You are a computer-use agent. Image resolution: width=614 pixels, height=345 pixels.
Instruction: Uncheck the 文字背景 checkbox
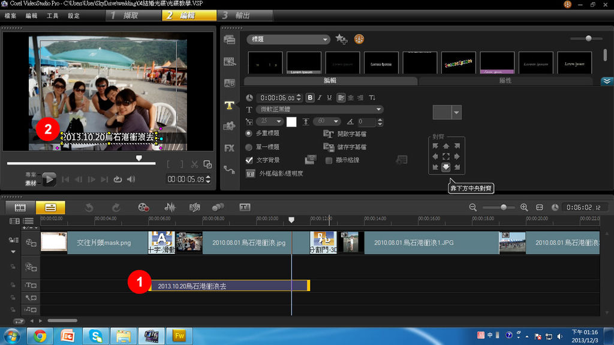(249, 161)
